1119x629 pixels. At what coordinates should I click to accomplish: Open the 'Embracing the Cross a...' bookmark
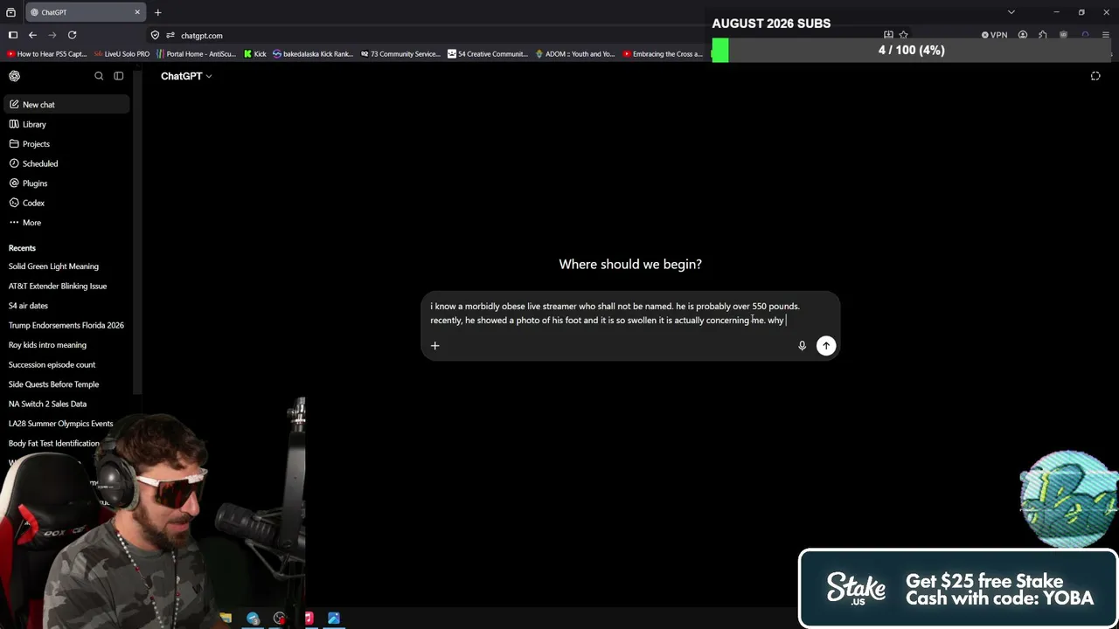[x=663, y=54]
